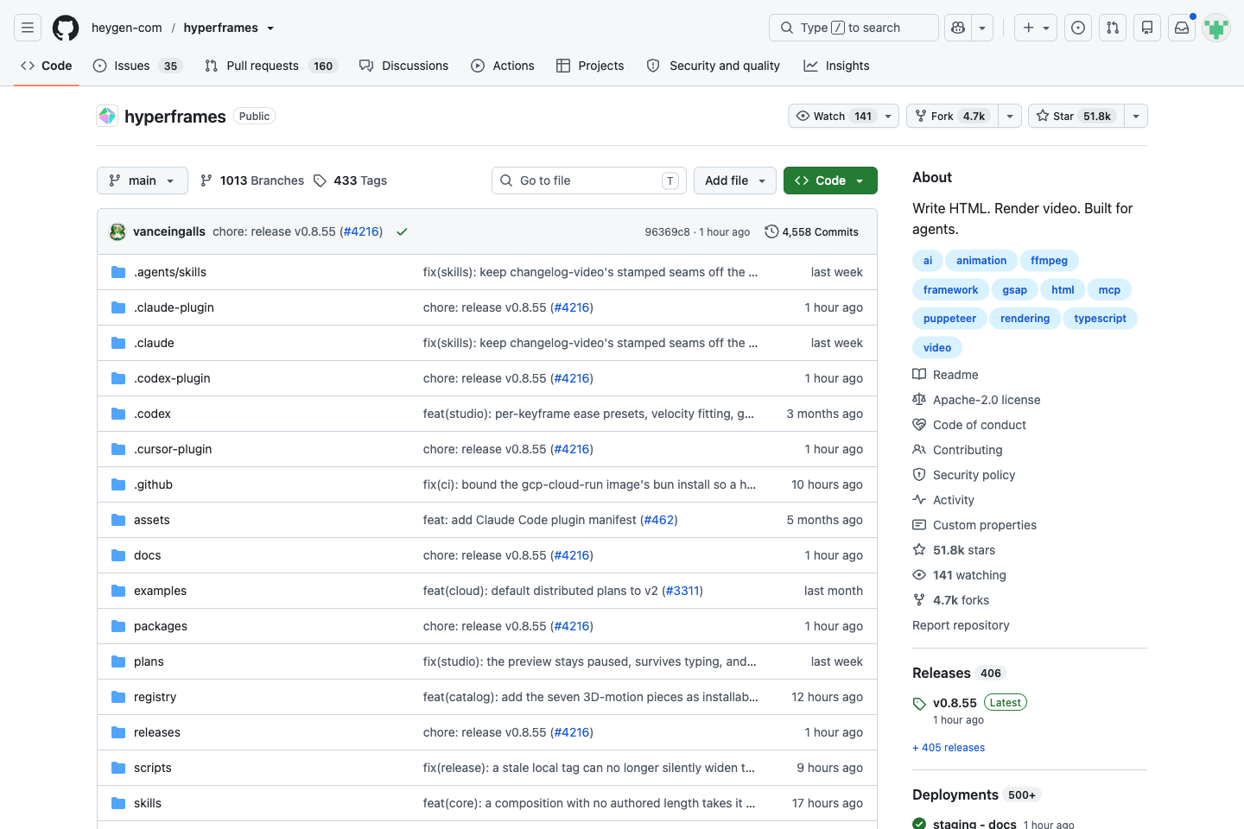Open the examples folder
The width and height of the screenshot is (1244, 829).
(x=160, y=591)
